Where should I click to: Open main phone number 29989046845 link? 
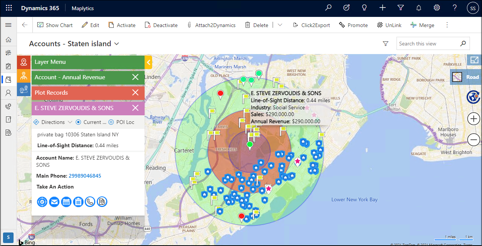coord(85,176)
